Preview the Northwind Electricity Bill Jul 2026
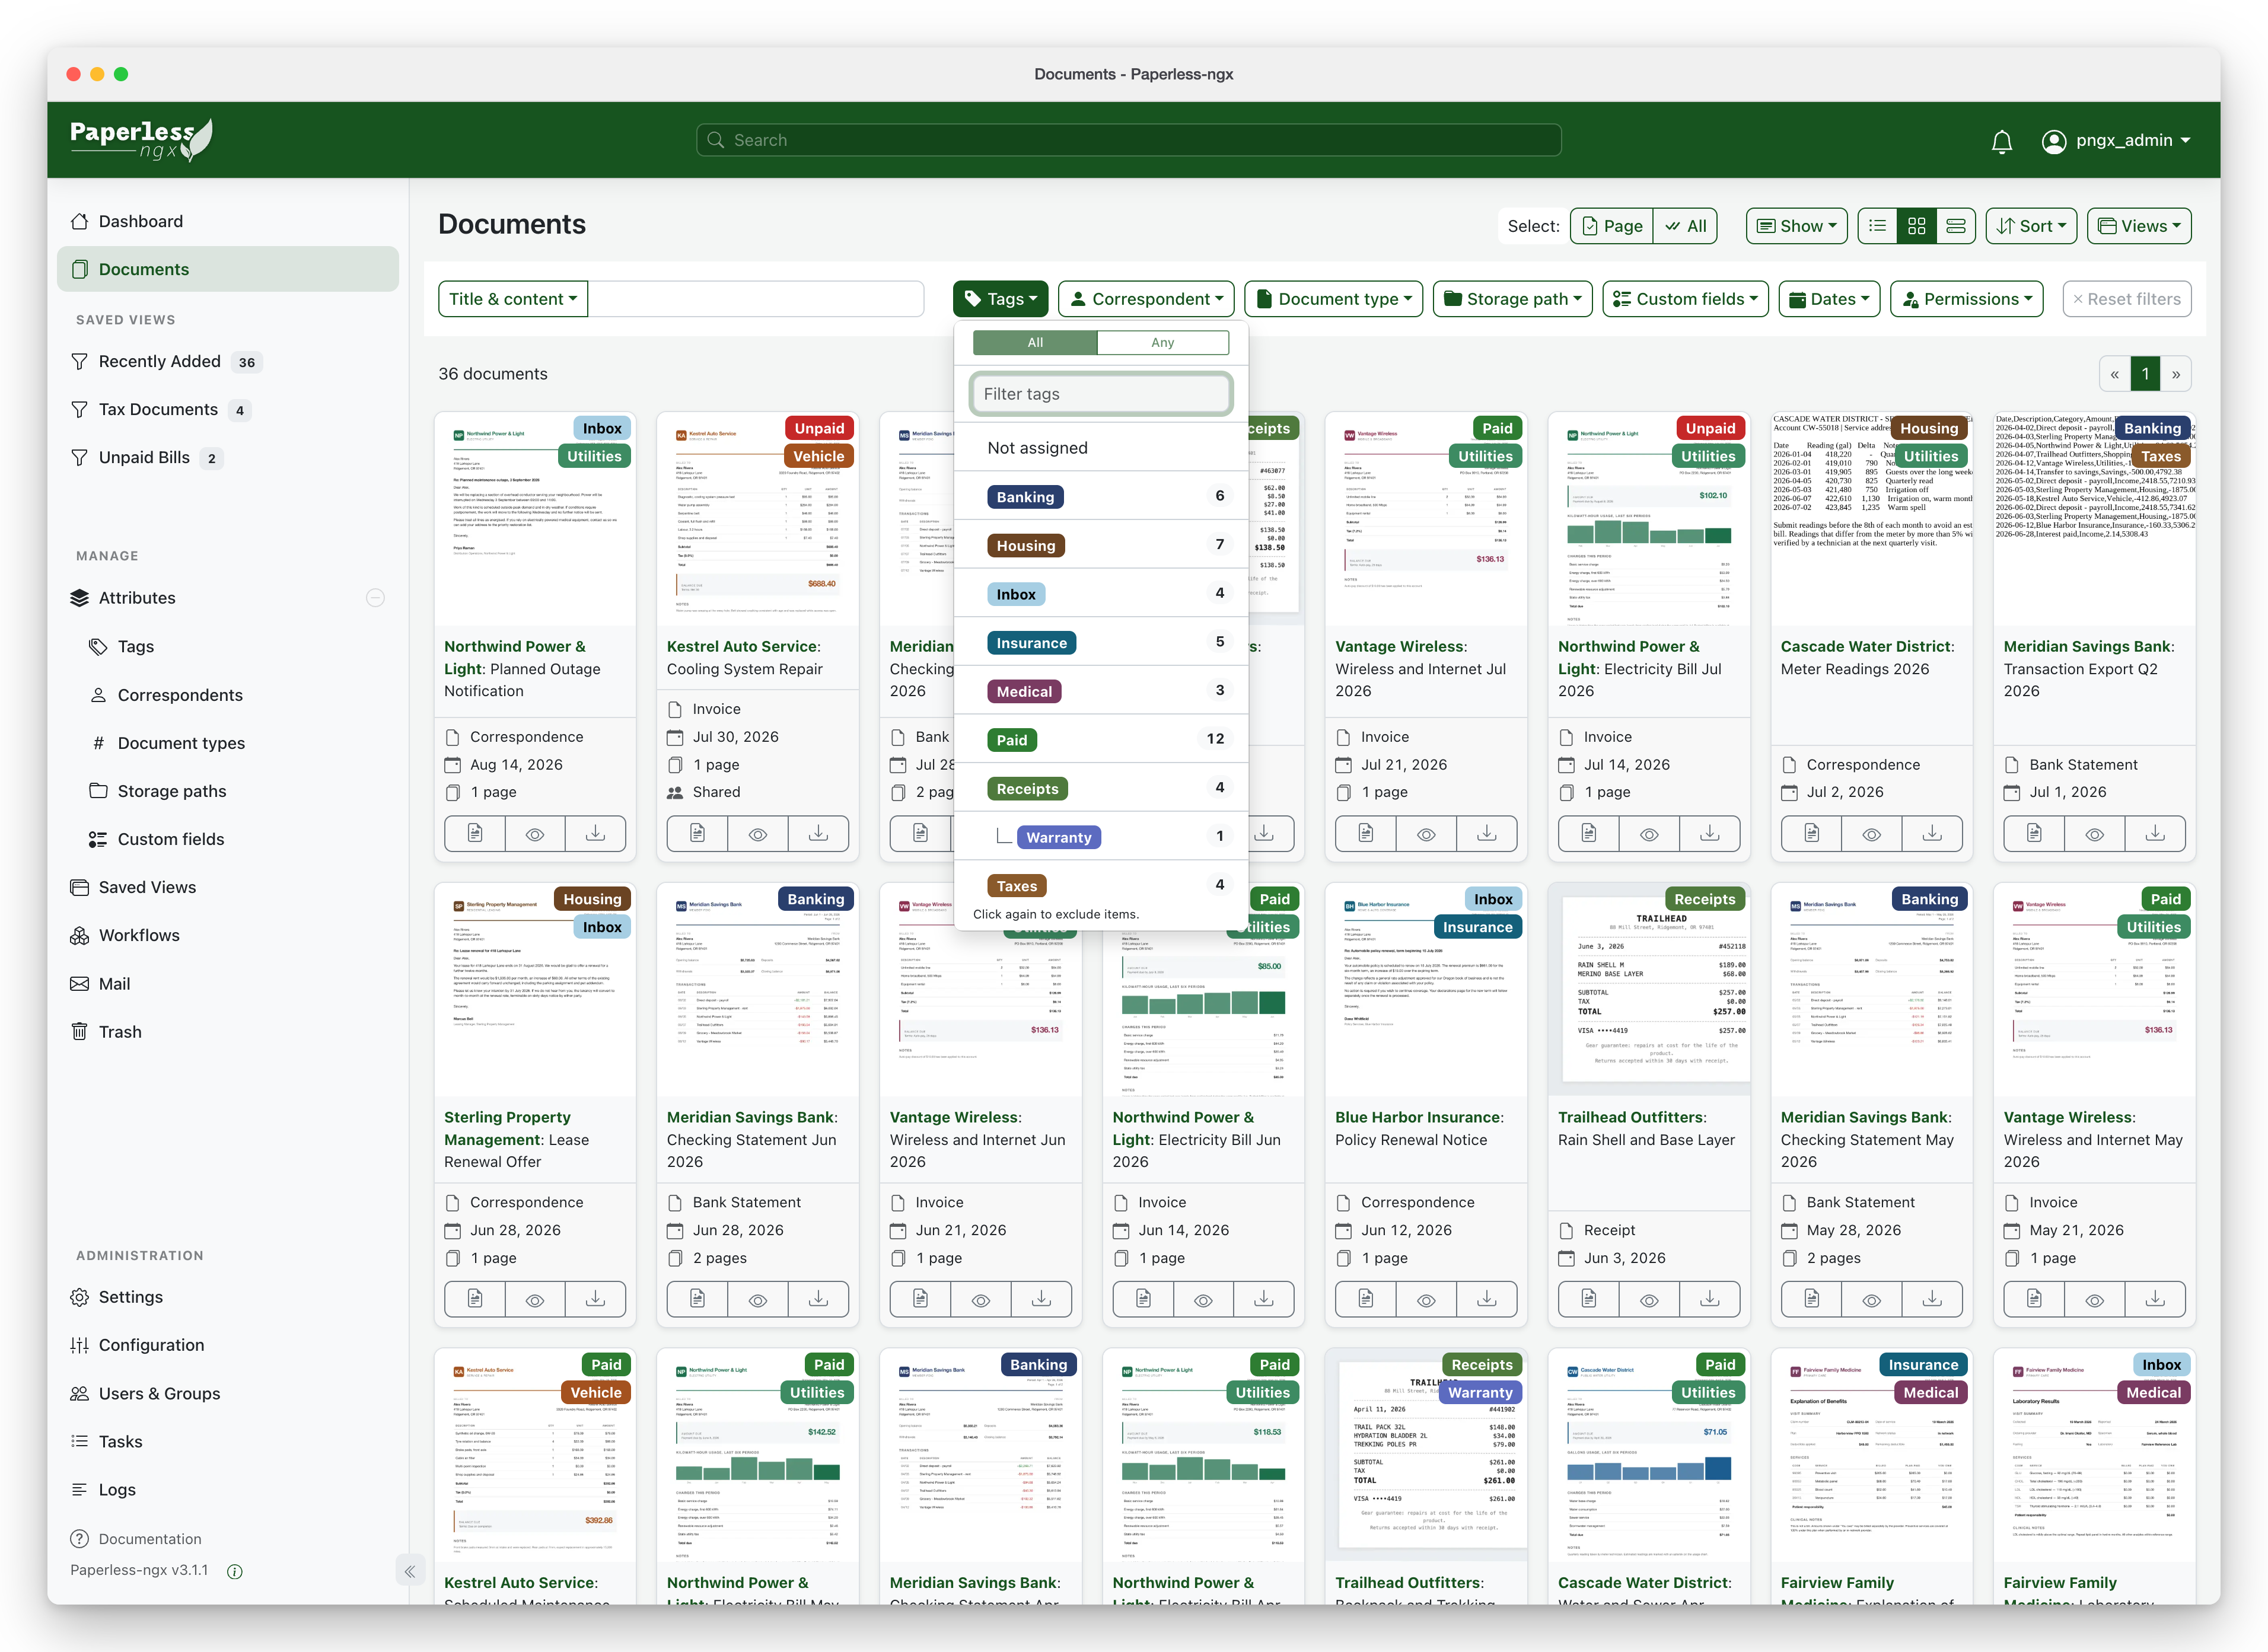The image size is (2268, 1652). click(x=1649, y=833)
